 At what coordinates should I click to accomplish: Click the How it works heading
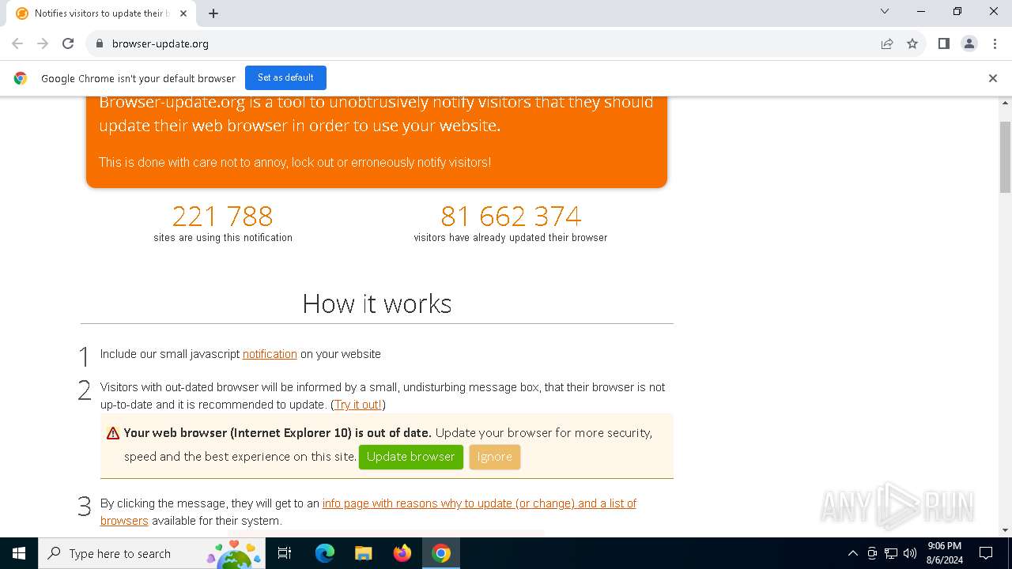pyautogui.click(x=377, y=303)
